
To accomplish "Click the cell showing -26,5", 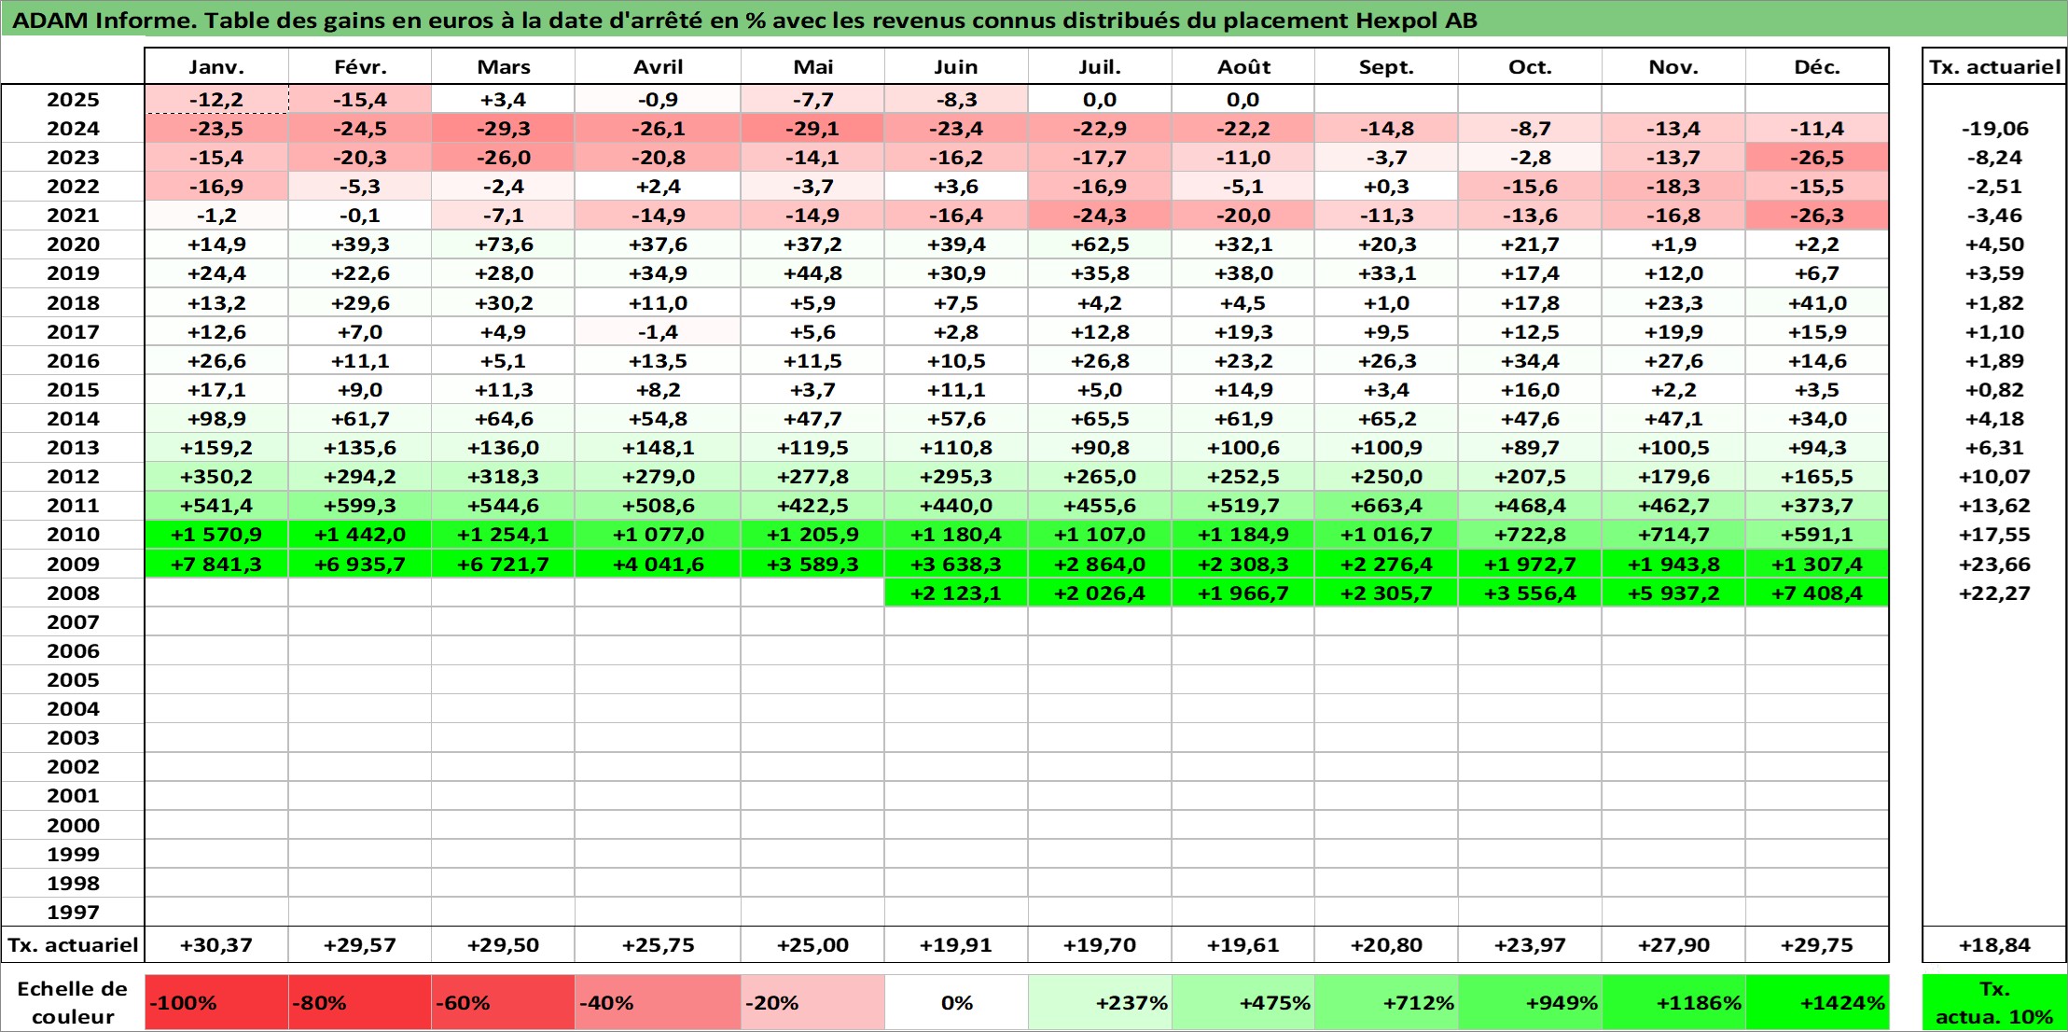I will 1817,158.
